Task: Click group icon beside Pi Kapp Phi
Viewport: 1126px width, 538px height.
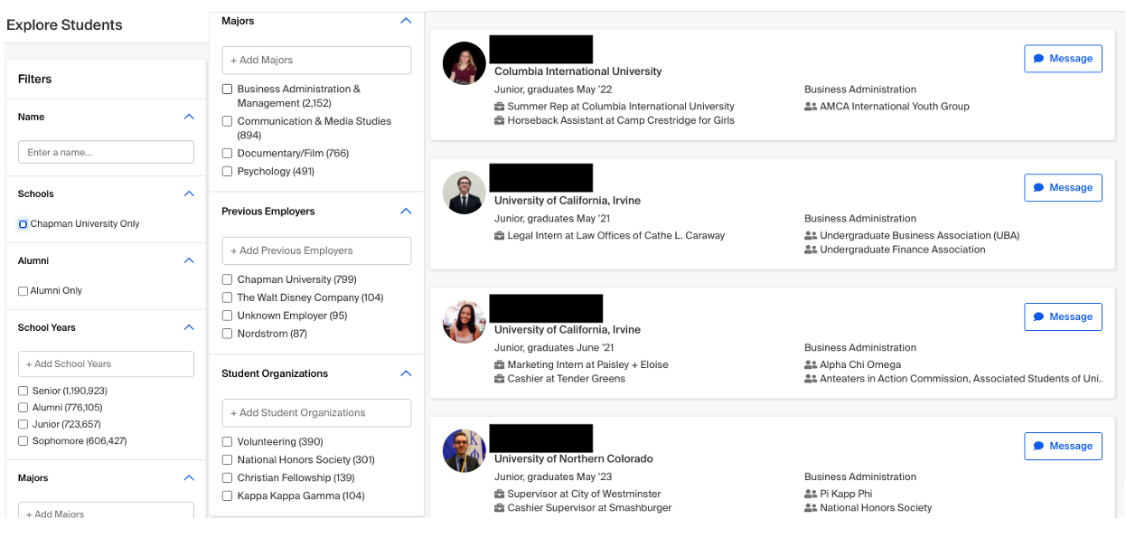Action: point(811,495)
